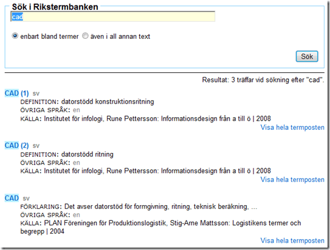The width and height of the screenshot is (330, 250).
Task: Click the "sv" label beside CAD (2)
Action: 36,146
